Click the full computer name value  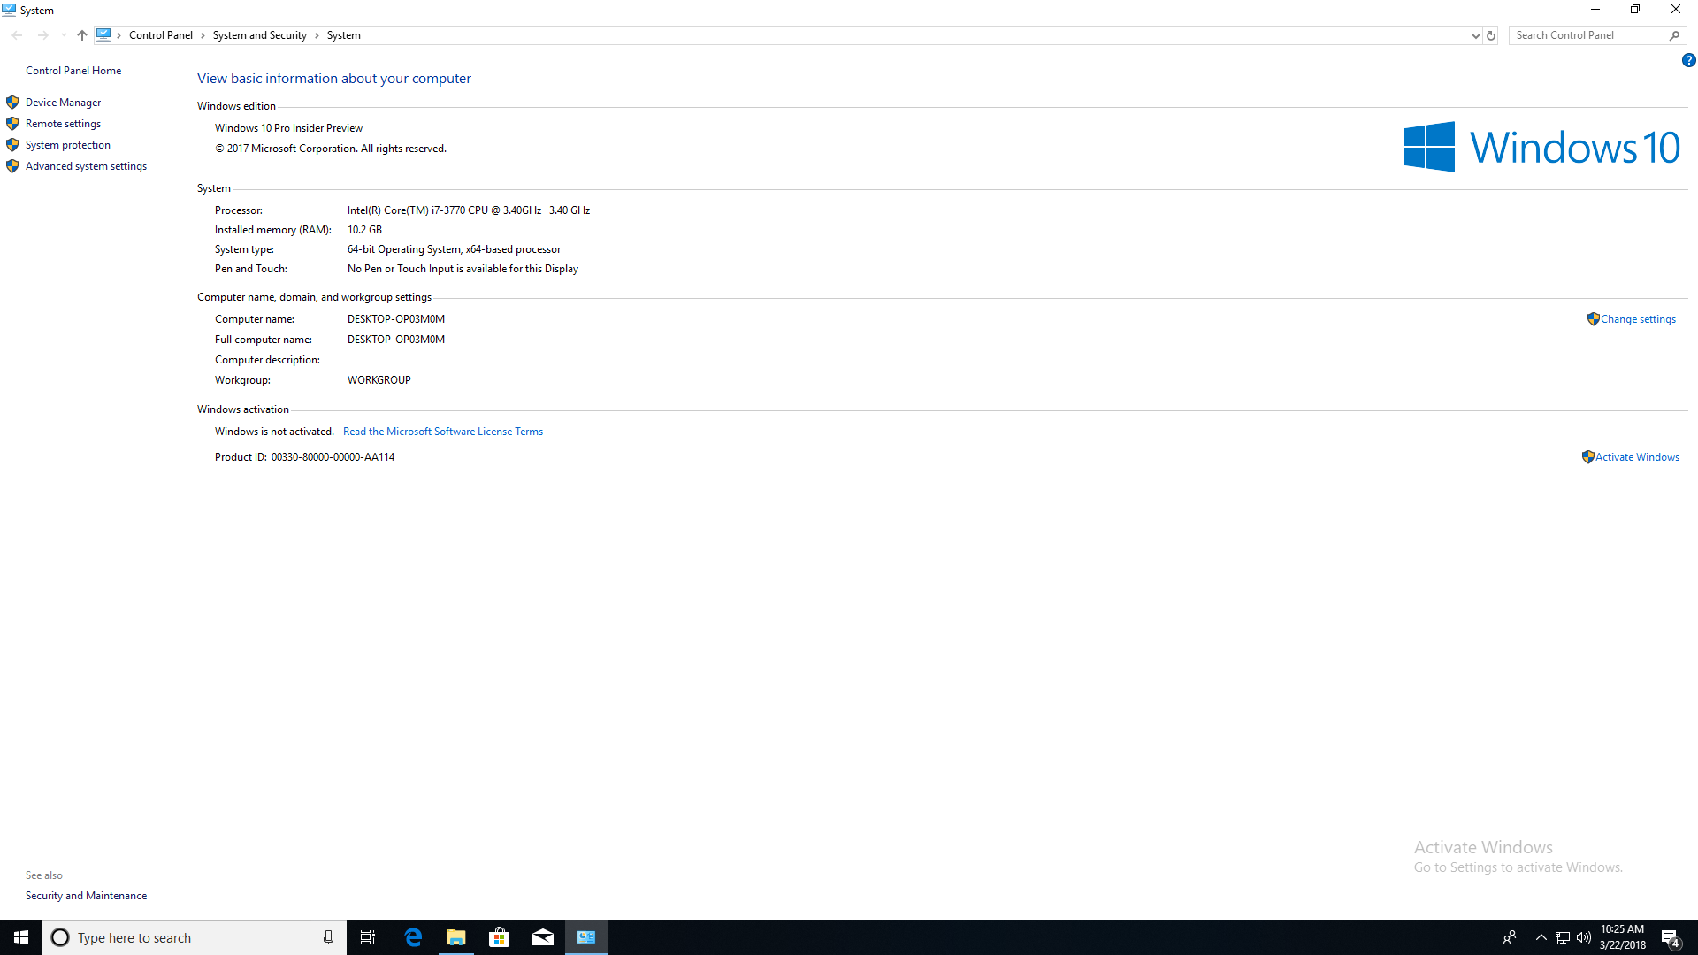coord(396,340)
